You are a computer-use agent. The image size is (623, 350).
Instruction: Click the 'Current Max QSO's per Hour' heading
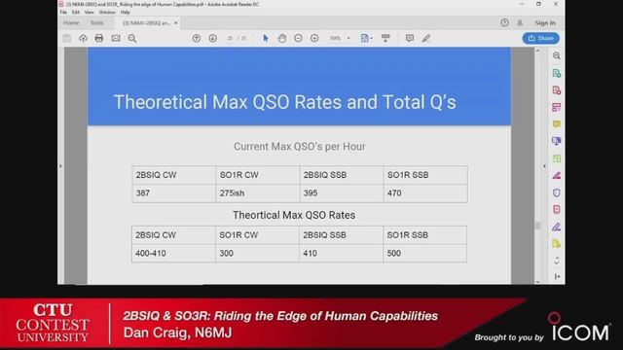[x=299, y=147]
